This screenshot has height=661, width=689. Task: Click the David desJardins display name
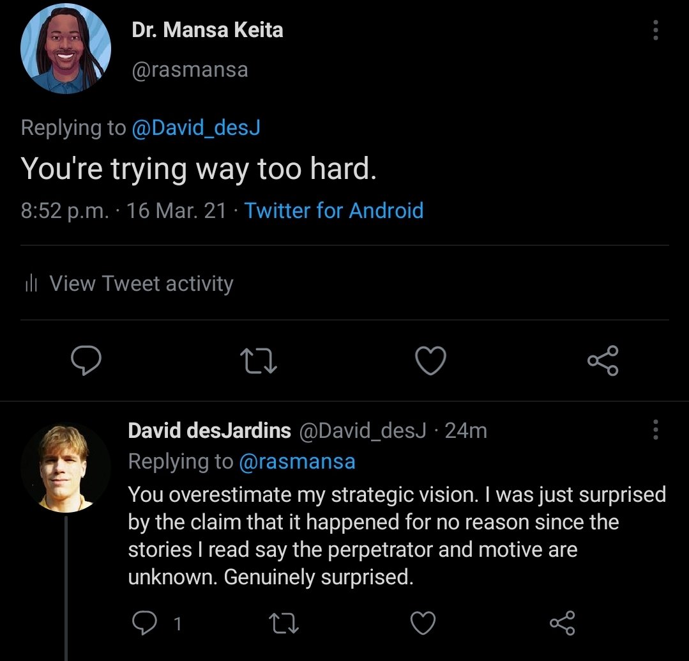(209, 431)
